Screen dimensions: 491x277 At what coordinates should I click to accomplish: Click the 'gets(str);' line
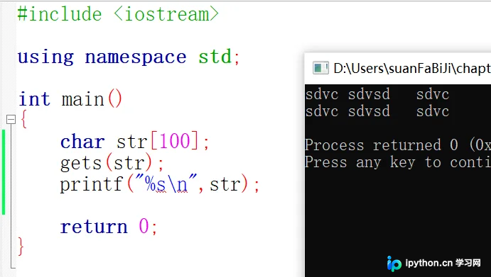point(112,163)
